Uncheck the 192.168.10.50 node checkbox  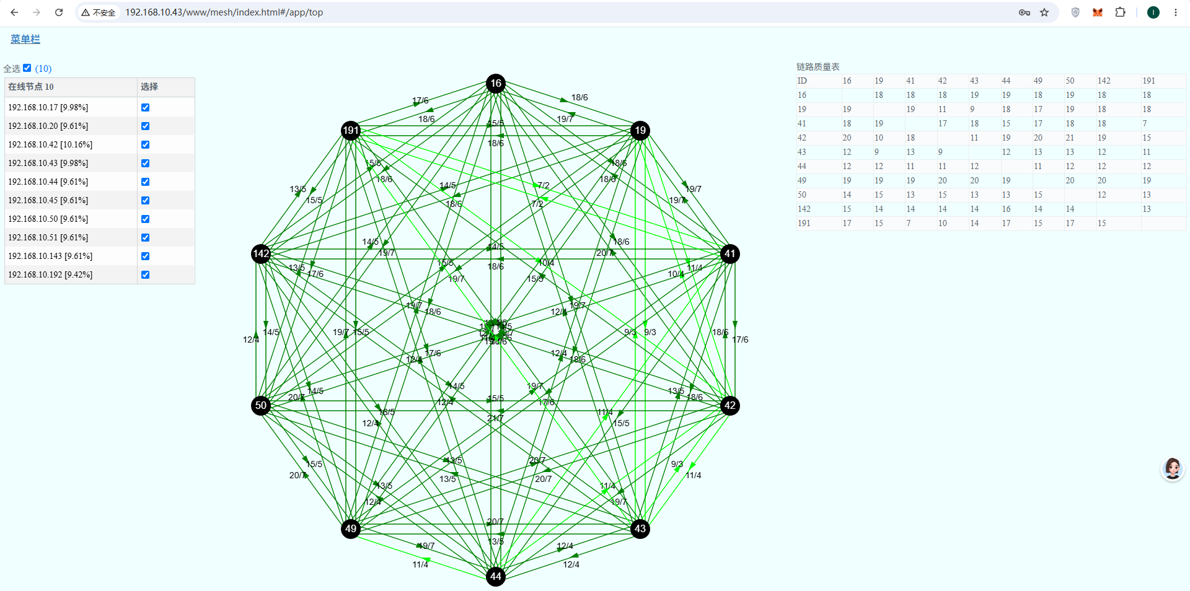[x=145, y=219]
